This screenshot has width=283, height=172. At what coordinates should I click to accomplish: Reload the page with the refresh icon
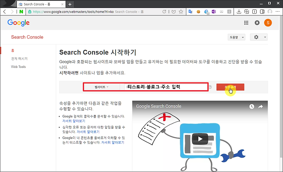click(164, 12)
